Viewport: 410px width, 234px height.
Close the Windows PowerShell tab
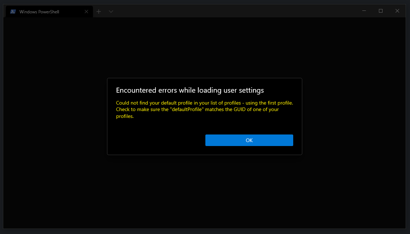[x=86, y=12]
